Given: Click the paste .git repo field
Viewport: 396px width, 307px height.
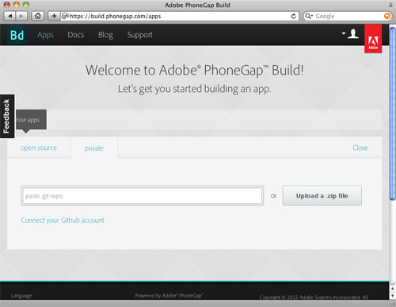Looking at the screenshot, I should 143,196.
